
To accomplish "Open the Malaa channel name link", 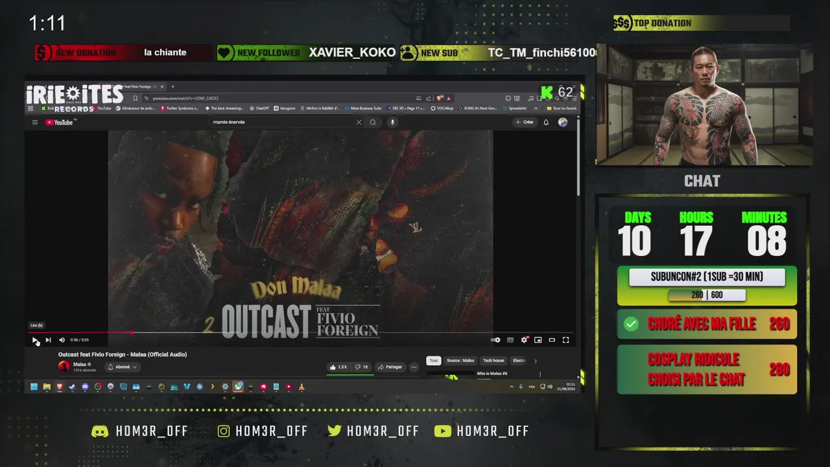I will tap(80, 365).
